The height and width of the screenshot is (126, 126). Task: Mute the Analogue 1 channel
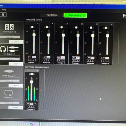(x=30, y=60)
